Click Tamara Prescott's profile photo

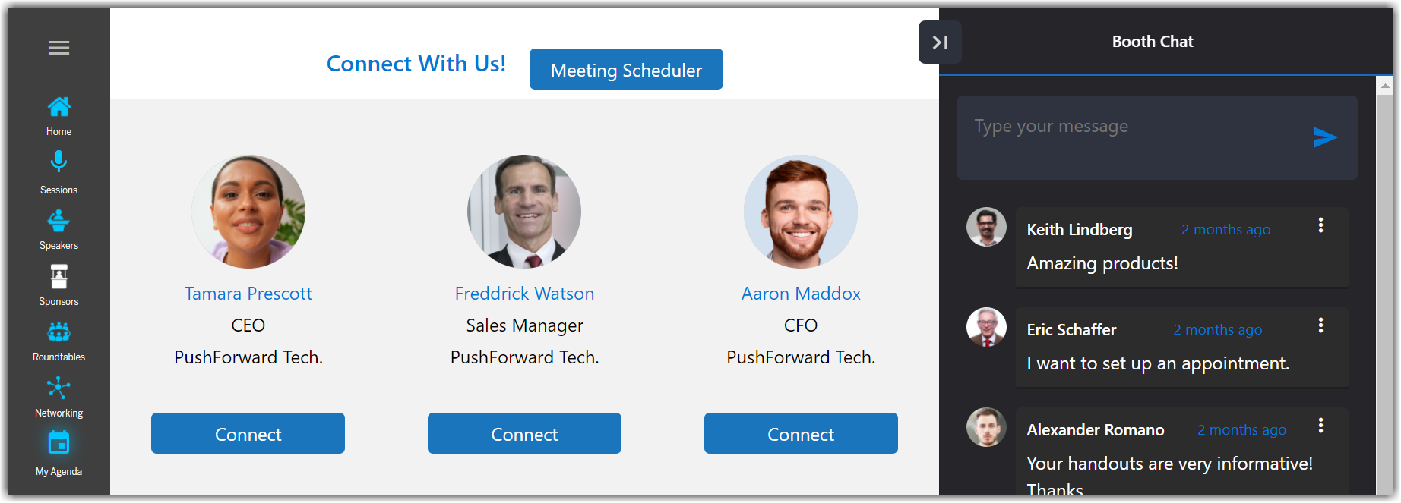point(248,212)
